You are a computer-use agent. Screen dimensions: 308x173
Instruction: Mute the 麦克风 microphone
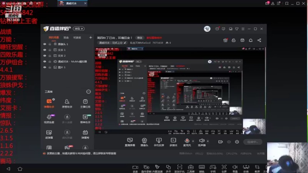coord(187,142)
